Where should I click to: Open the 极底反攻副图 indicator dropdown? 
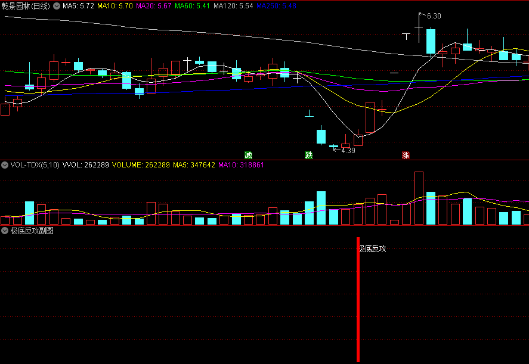pyautogui.click(x=5, y=231)
